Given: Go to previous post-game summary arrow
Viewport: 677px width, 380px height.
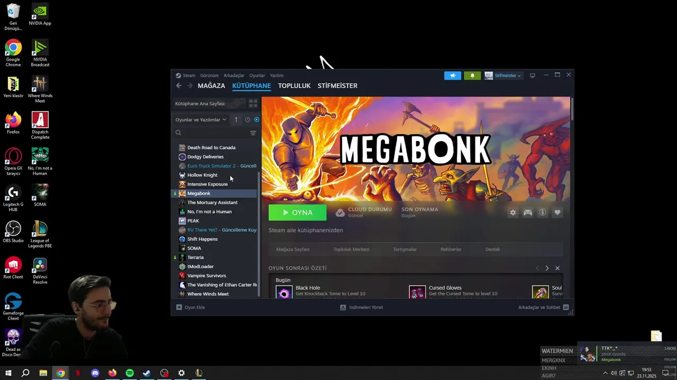Looking at the screenshot, I should 537,268.
